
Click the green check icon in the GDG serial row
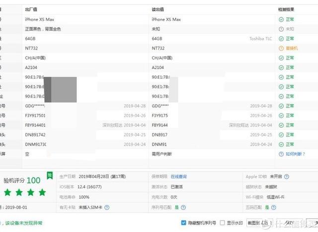pyautogui.click(x=281, y=106)
